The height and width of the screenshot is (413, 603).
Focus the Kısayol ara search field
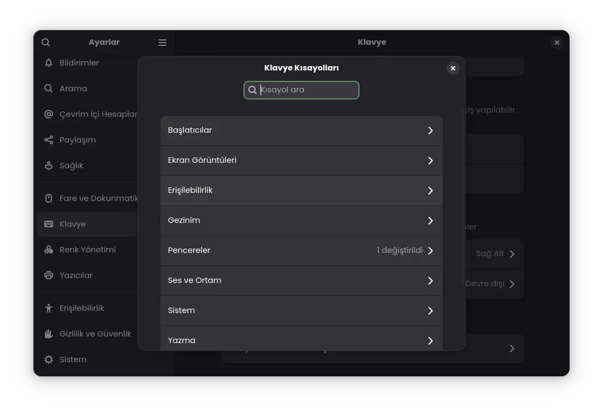pyautogui.click(x=301, y=90)
